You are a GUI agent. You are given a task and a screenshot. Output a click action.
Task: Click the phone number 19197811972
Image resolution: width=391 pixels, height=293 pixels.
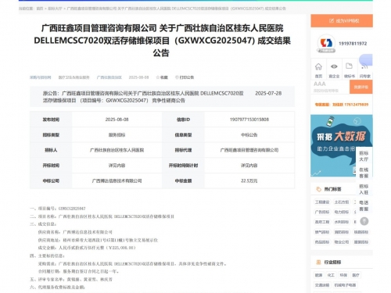(353, 44)
